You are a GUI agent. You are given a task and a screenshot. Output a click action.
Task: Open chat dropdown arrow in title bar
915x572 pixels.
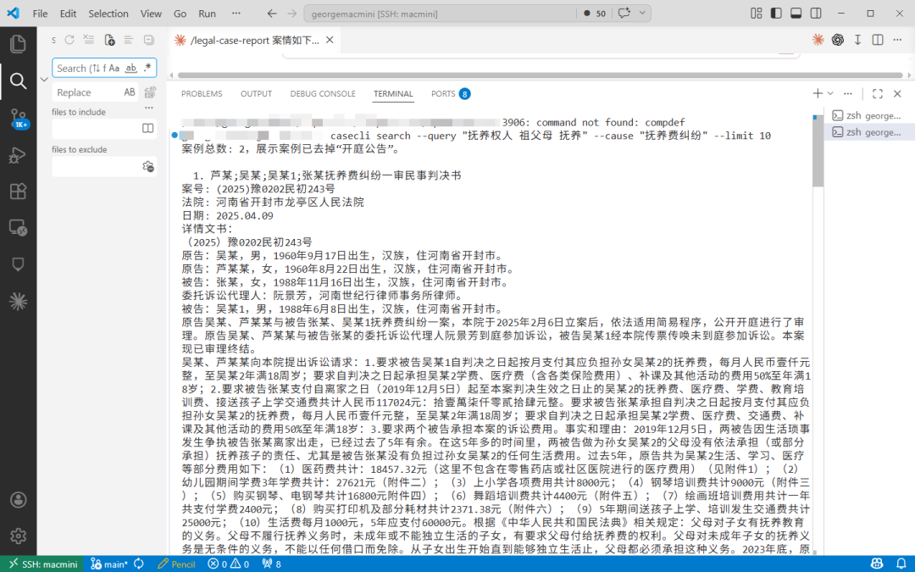coord(642,13)
